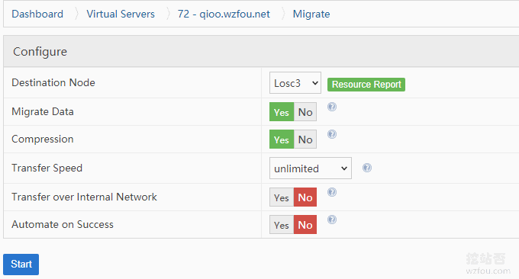The height and width of the screenshot is (279, 519).
Task: Open help icon for Migrate Data
Action: pyautogui.click(x=332, y=107)
